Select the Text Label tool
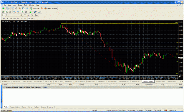Image resolution: width=184 pixels, height=112 pixels. 32,15
